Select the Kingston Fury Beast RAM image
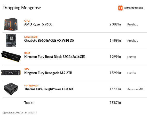 11,57
